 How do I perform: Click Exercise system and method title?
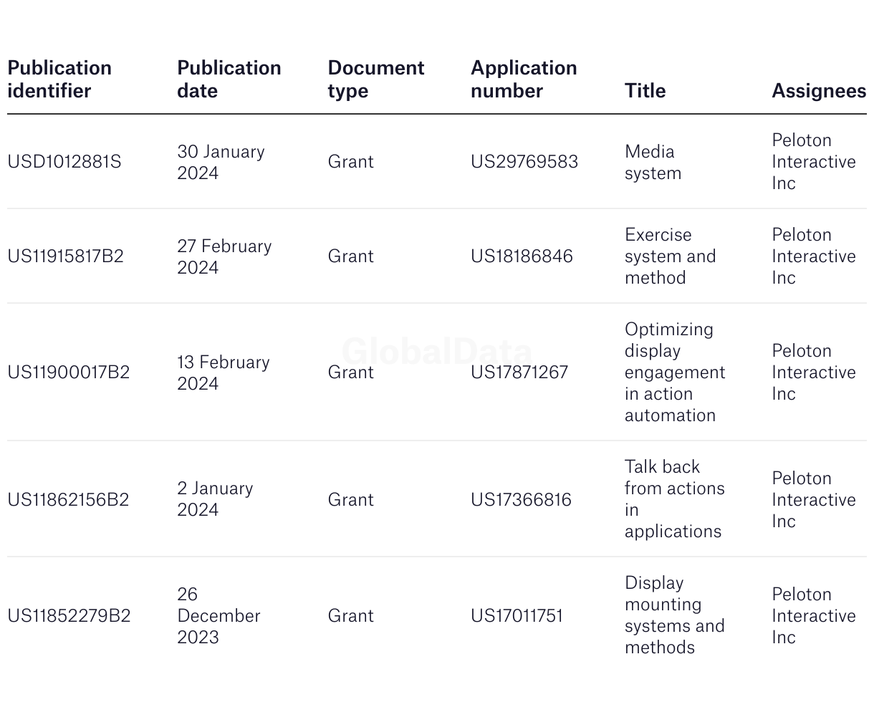tap(670, 256)
